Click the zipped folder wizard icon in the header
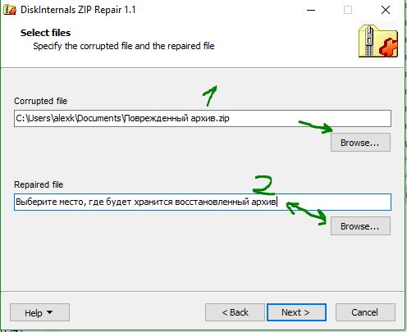This screenshot has width=407, height=332. point(378,41)
